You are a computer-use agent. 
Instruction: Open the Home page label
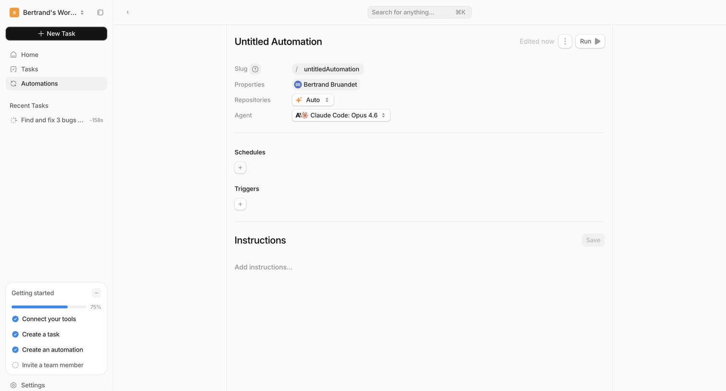click(30, 55)
